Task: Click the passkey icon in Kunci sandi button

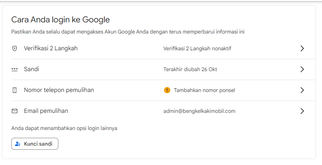Action: click(x=18, y=144)
